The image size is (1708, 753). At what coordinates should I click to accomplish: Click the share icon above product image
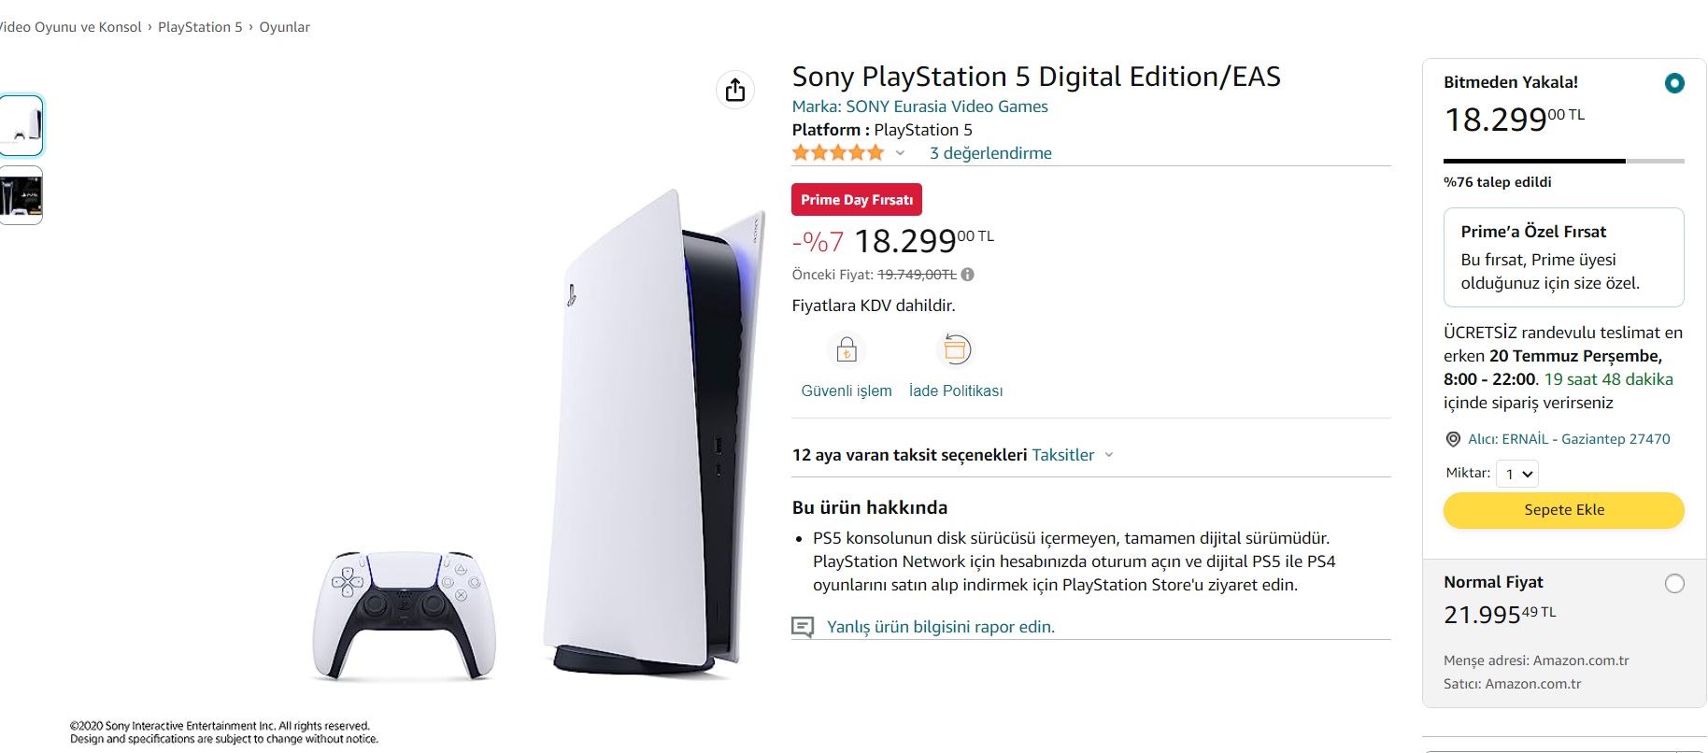(x=735, y=90)
